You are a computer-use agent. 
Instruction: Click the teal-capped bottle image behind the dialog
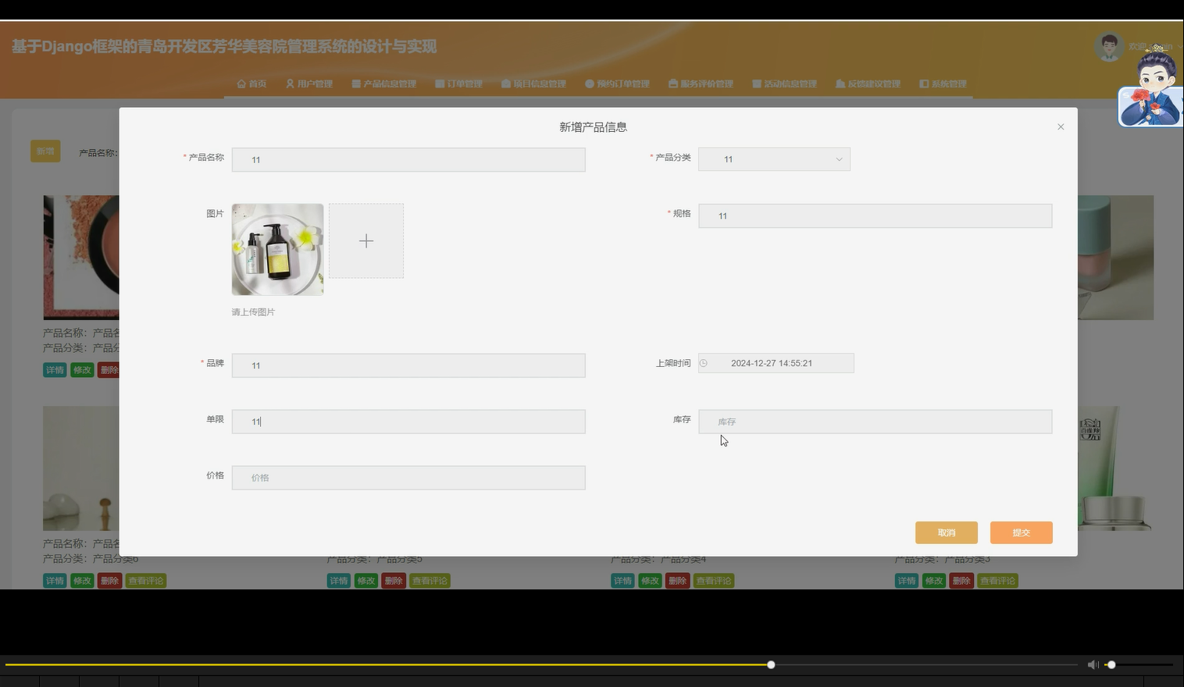1115,258
